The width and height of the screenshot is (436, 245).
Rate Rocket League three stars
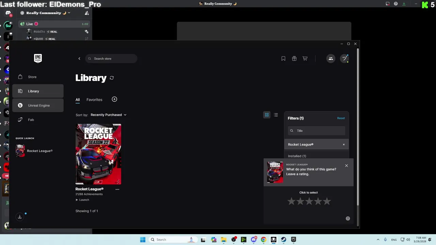pyautogui.click(x=309, y=201)
